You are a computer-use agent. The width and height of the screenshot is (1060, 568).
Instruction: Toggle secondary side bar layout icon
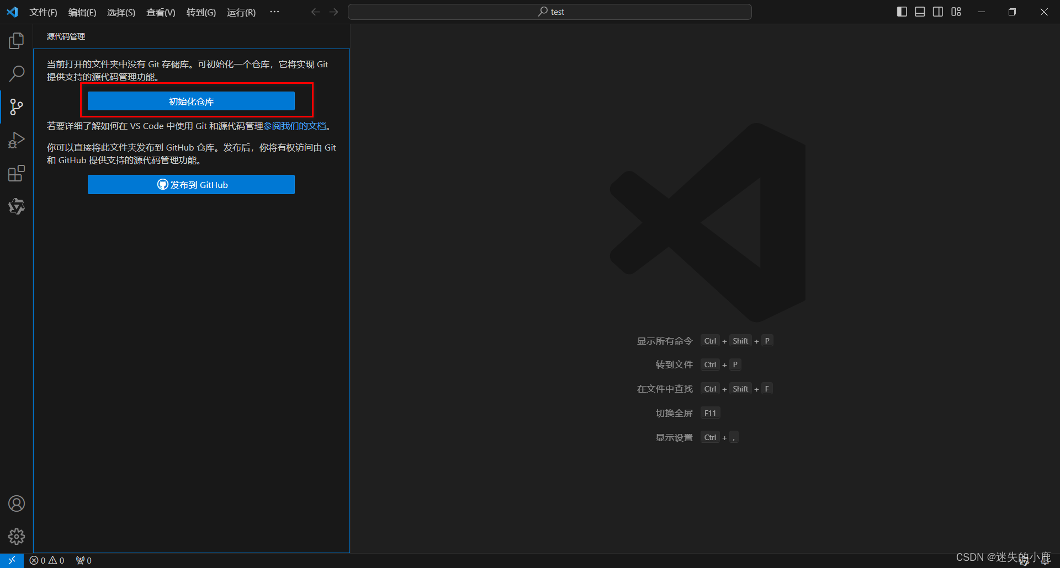coord(938,12)
